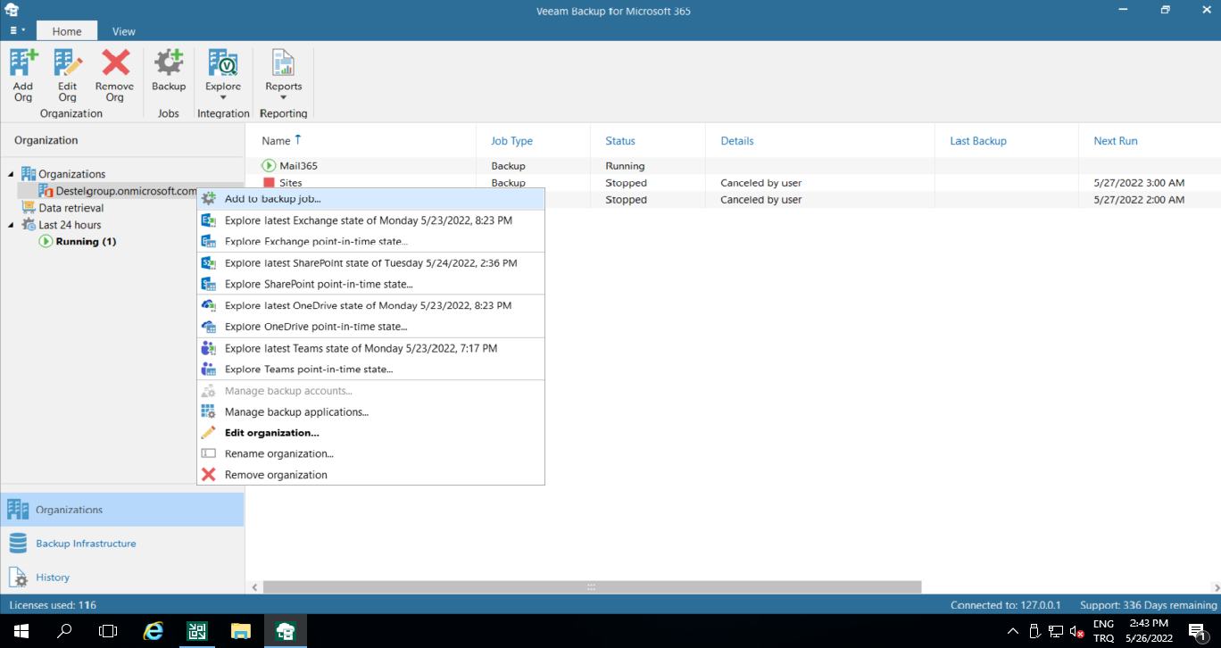Open the History navigation pane
This screenshot has height=648, width=1221.
121,577
